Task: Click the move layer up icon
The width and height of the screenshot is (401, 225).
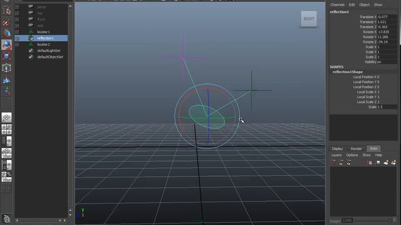Action: tap(370, 162)
